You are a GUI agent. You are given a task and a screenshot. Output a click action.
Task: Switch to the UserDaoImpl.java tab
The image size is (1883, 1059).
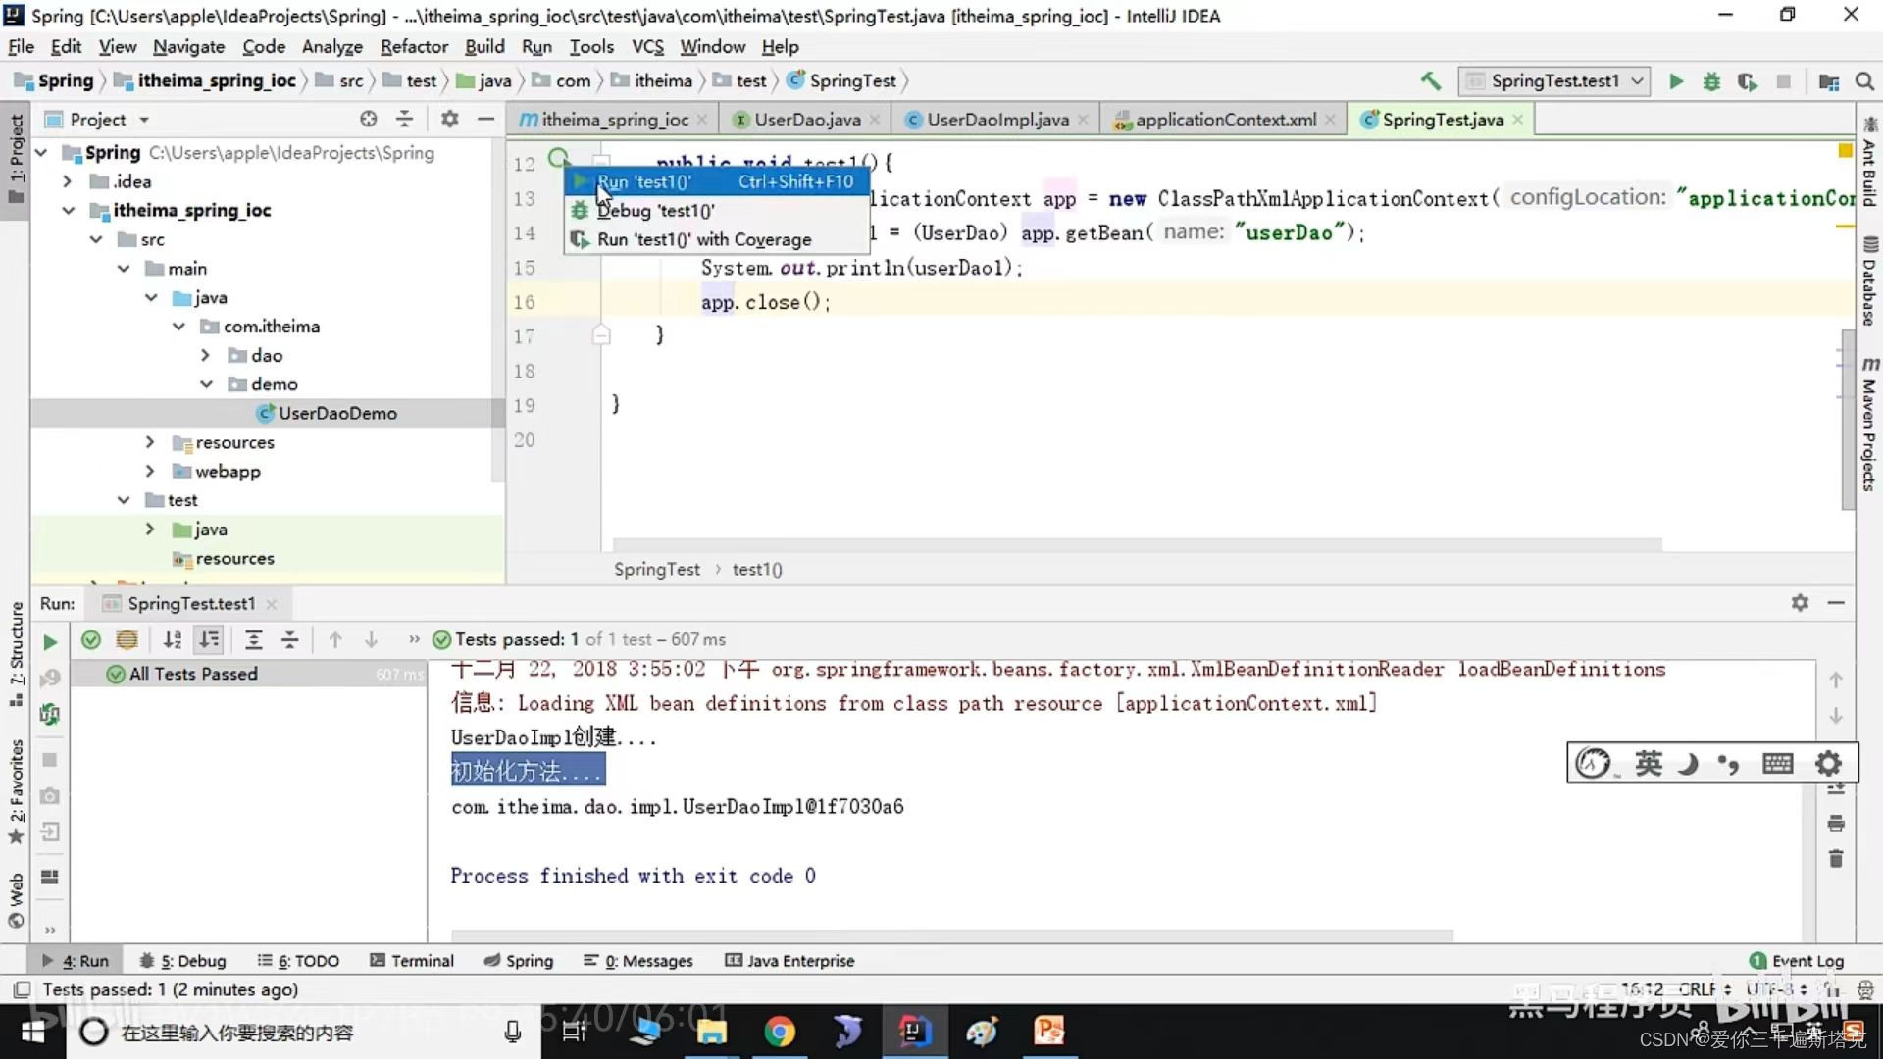[x=997, y=120]
